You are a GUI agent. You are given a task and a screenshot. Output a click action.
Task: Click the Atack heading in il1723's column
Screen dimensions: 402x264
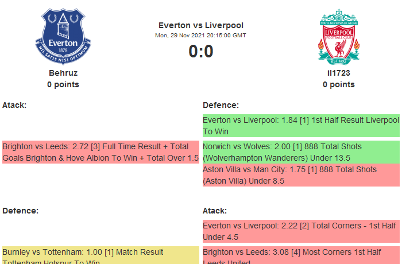pyautogui.click(x=215, y=211)
